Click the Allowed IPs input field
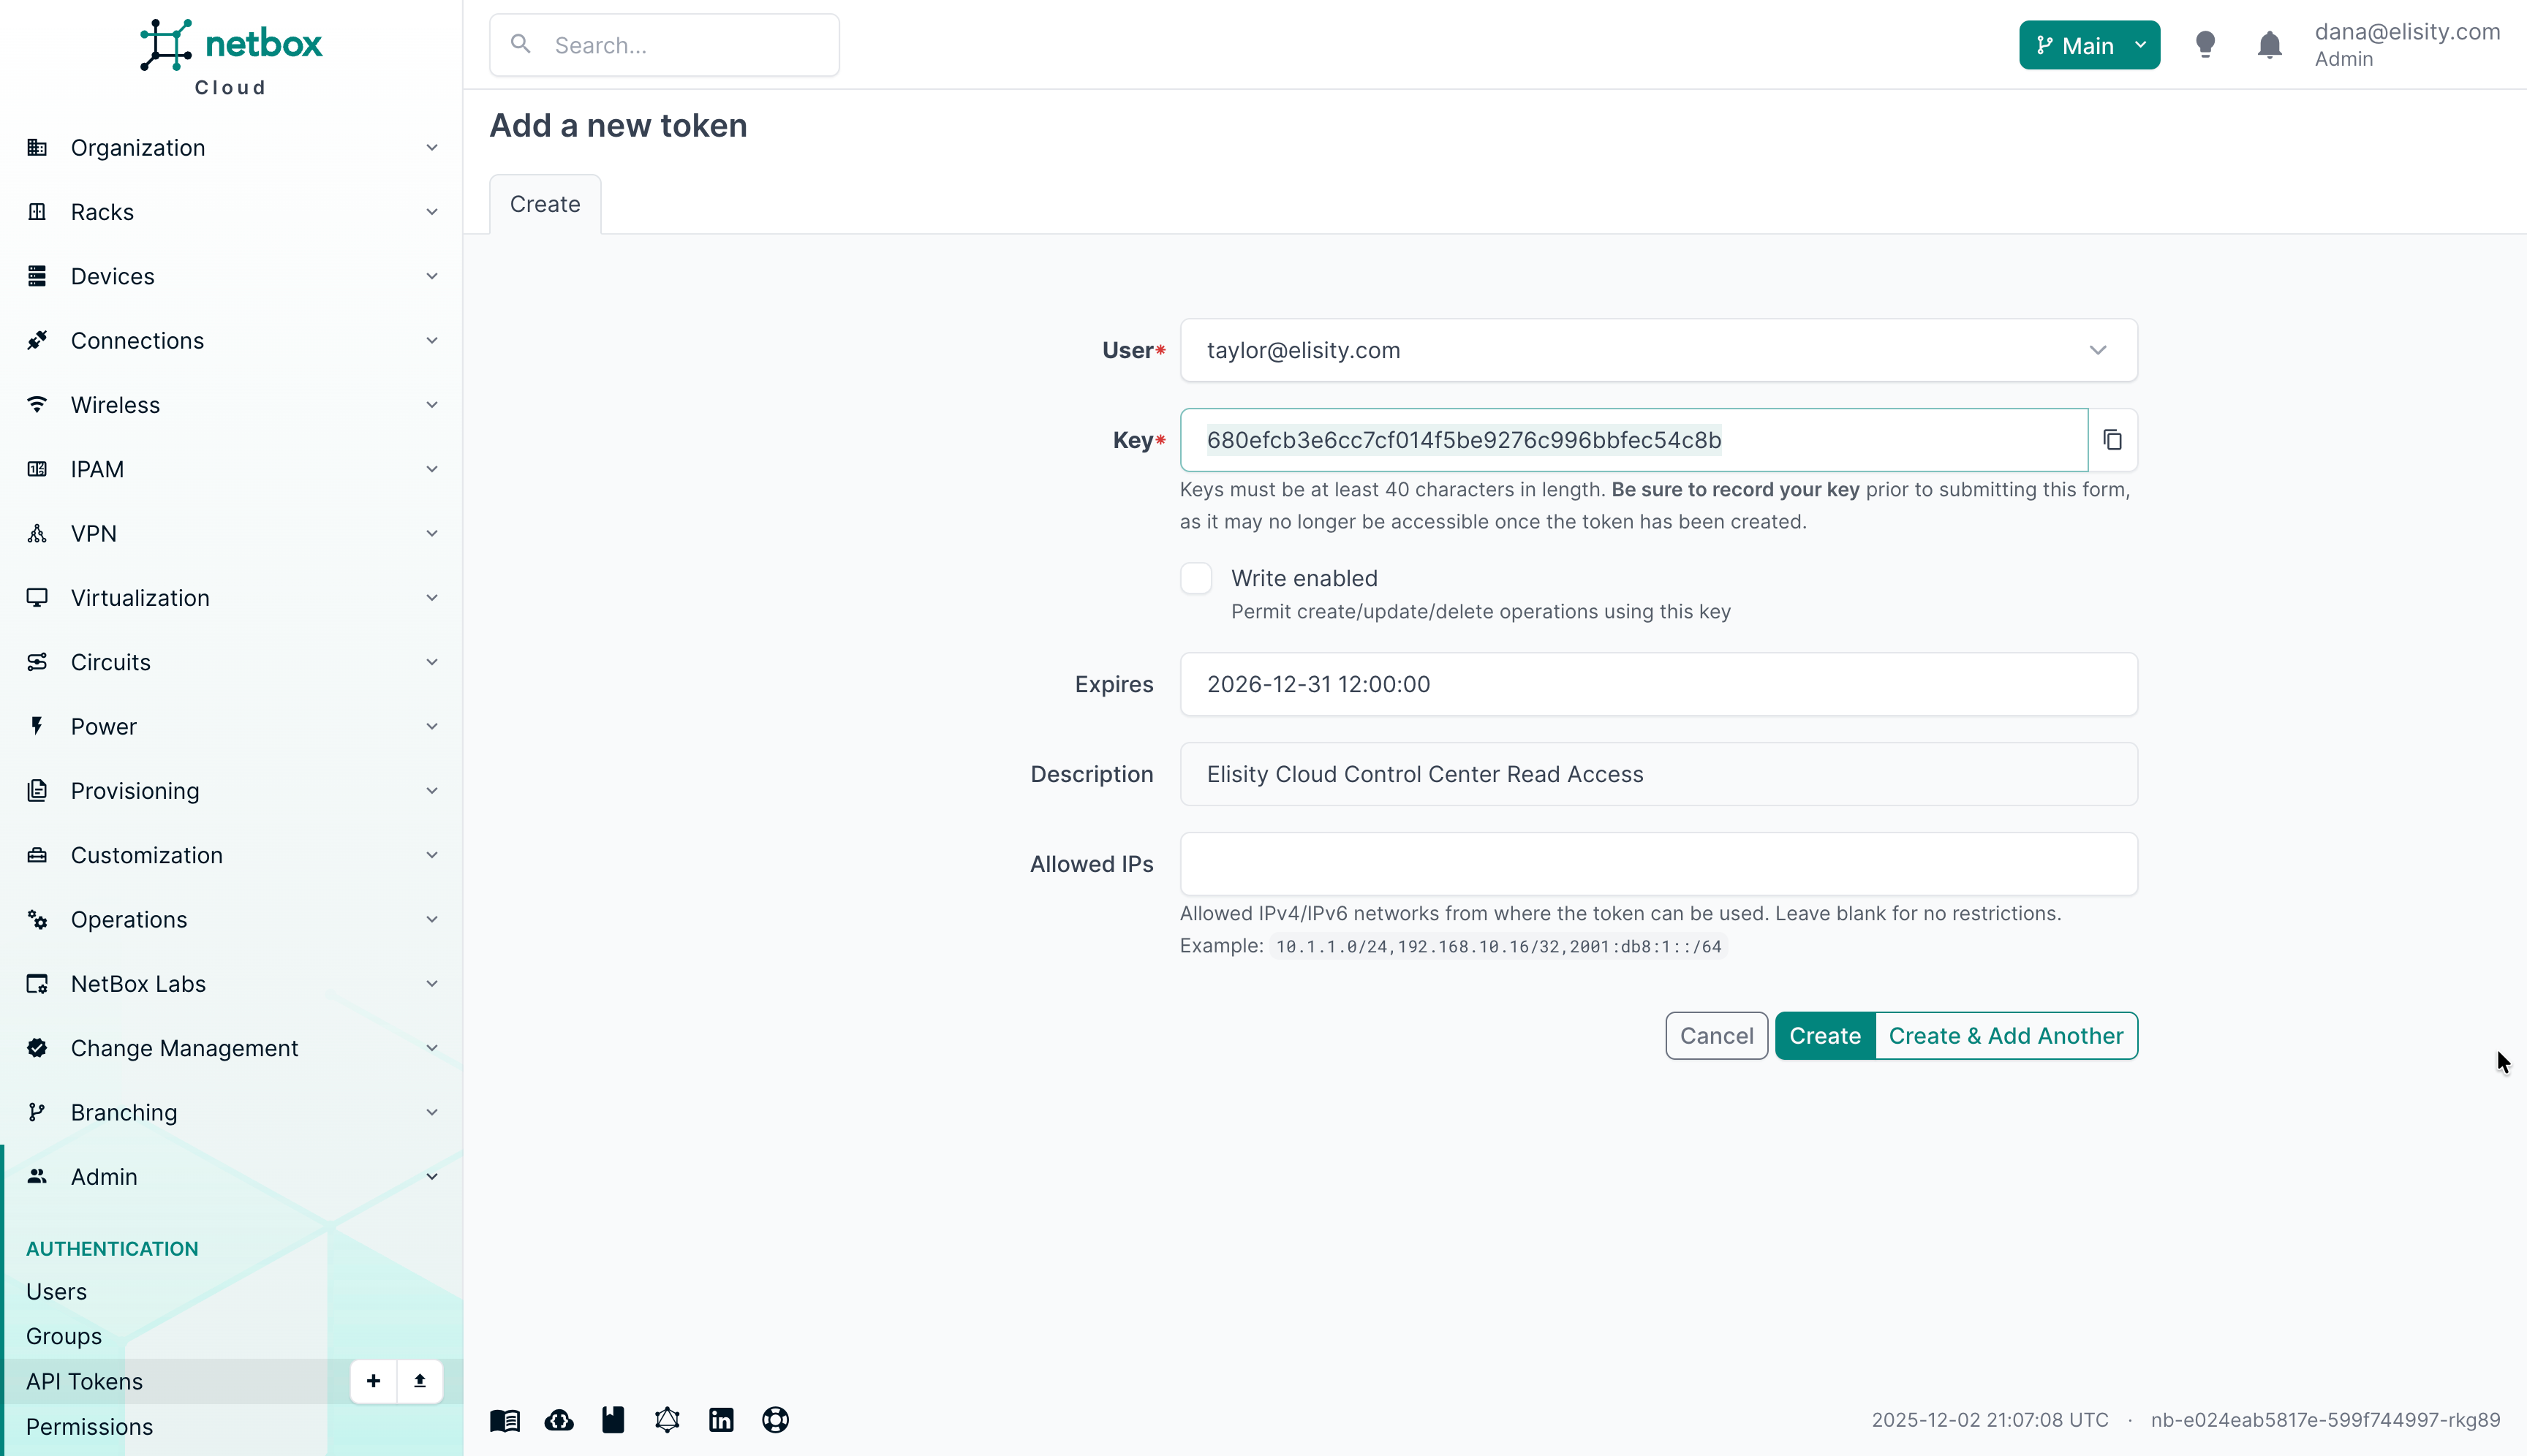The width and height of the screenshot is (2527, 1456). point(1658,864)
